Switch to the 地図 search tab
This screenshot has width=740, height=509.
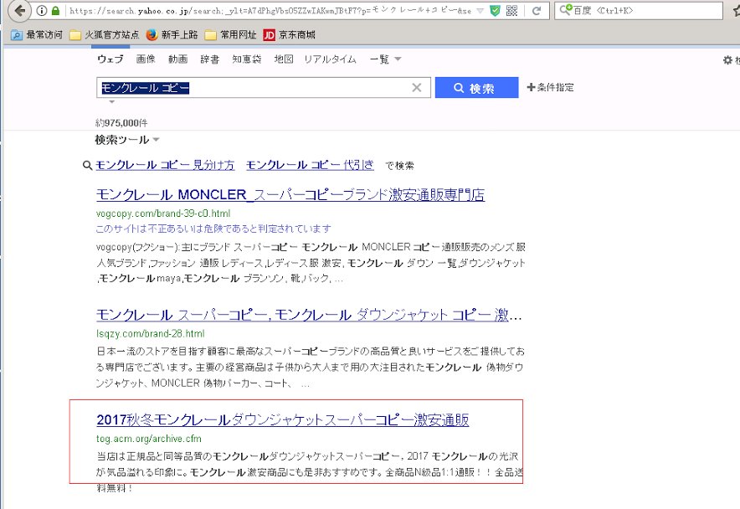(x=284, y=59)
